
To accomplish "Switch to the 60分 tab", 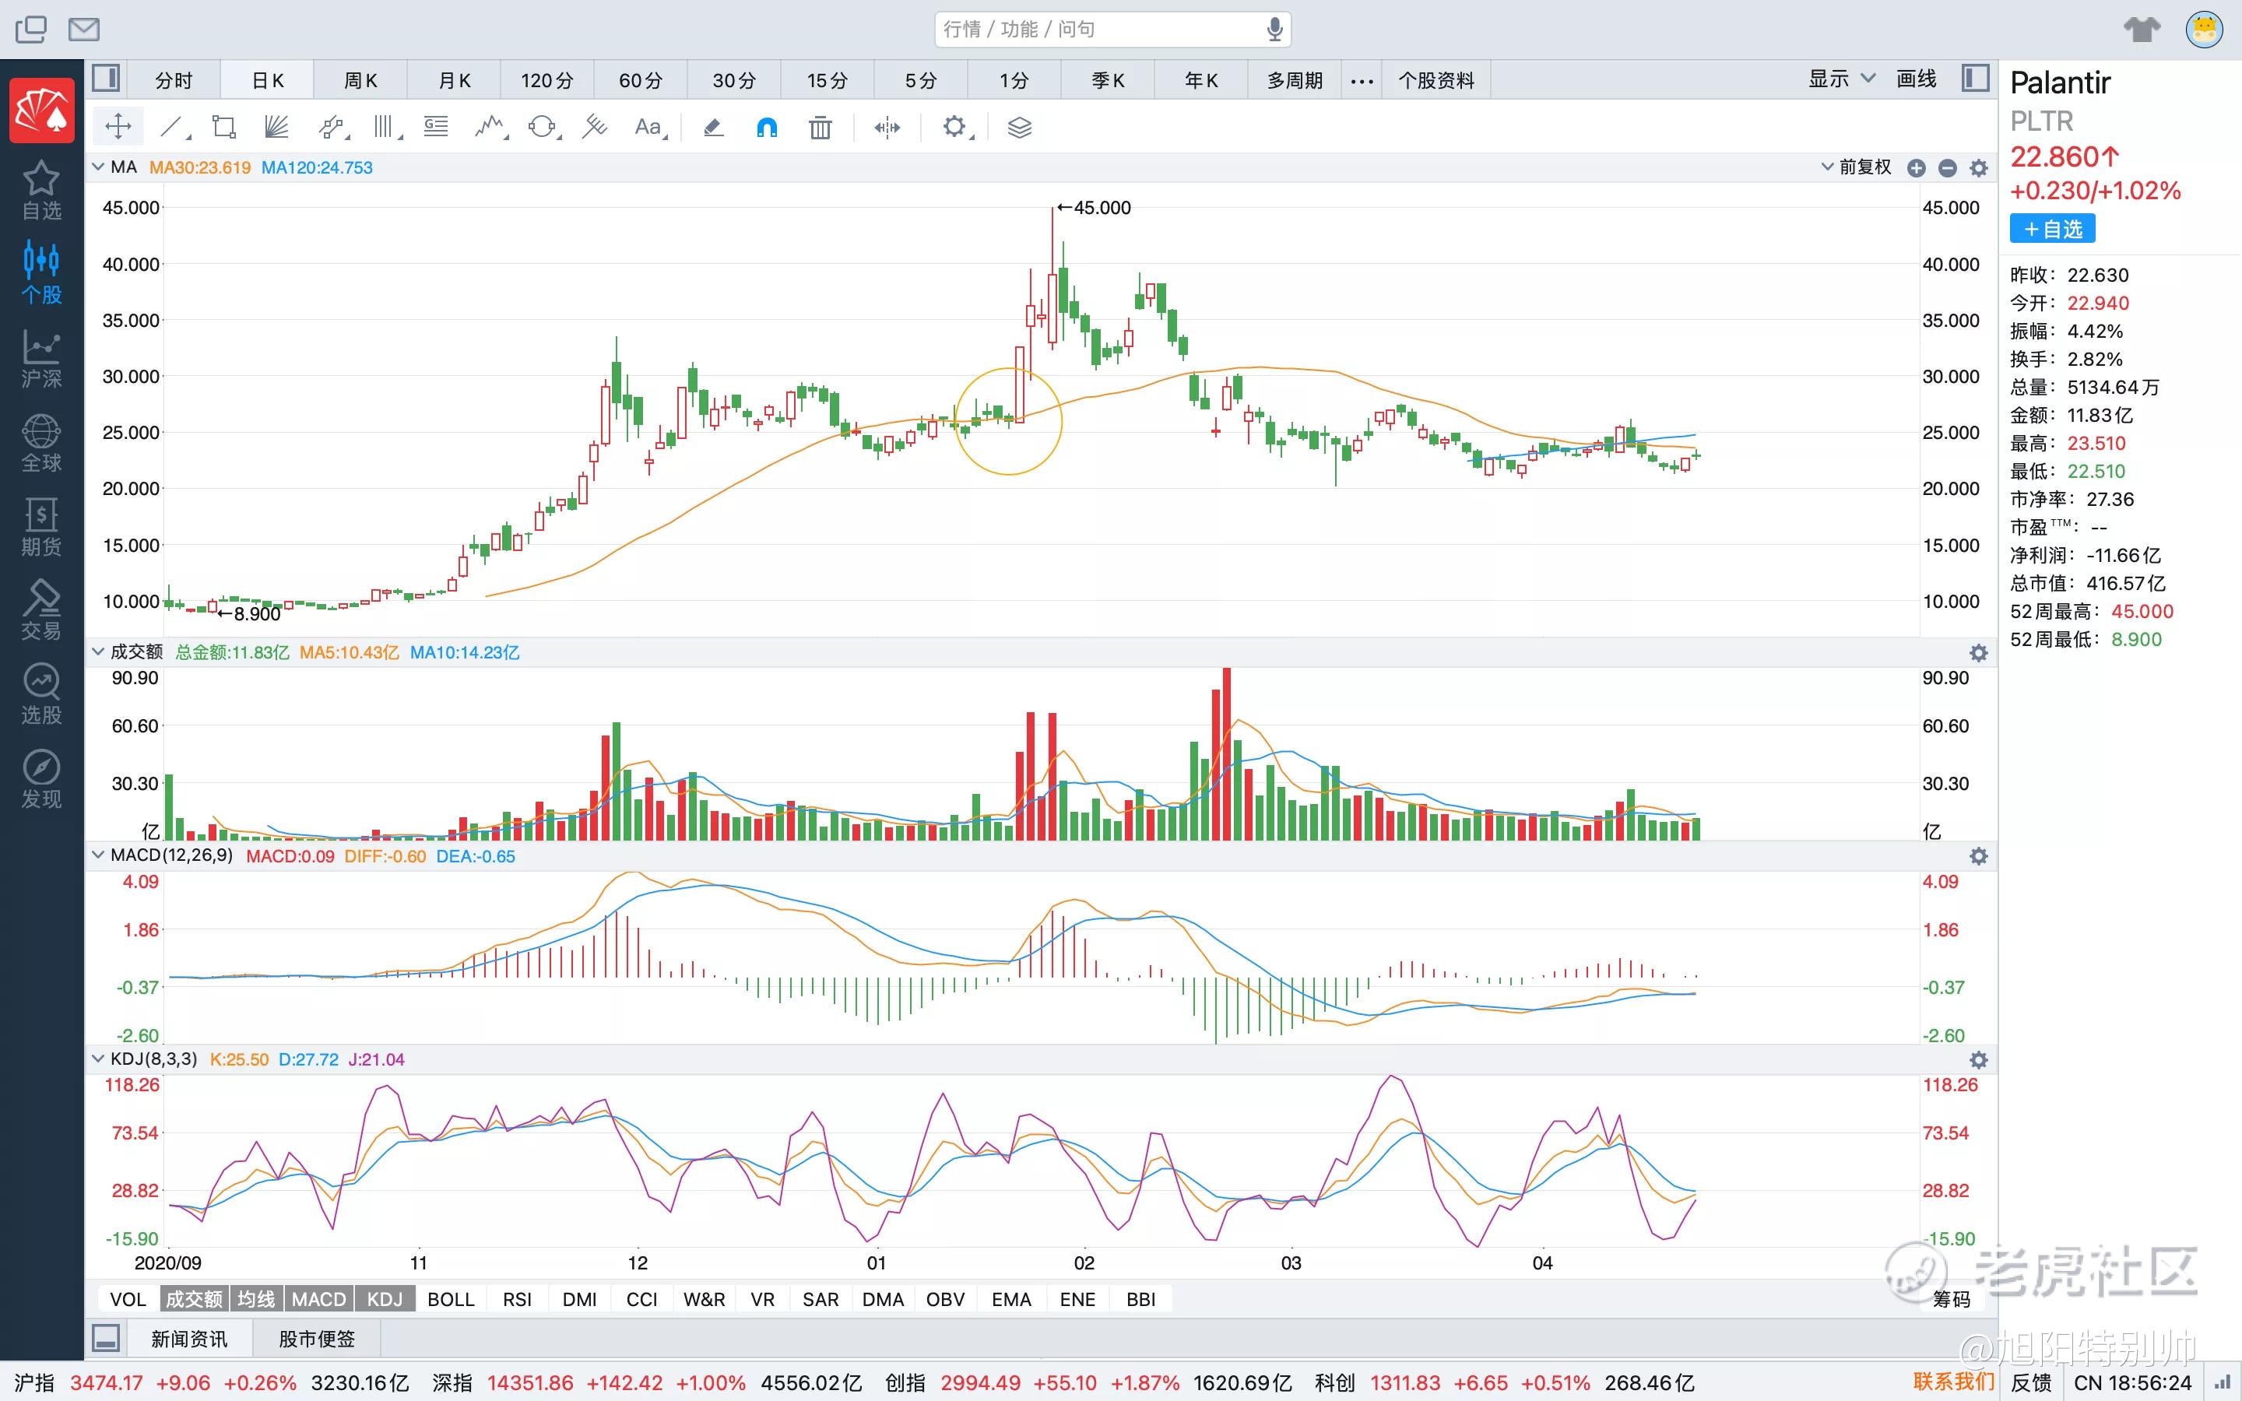I will (640, 81).
